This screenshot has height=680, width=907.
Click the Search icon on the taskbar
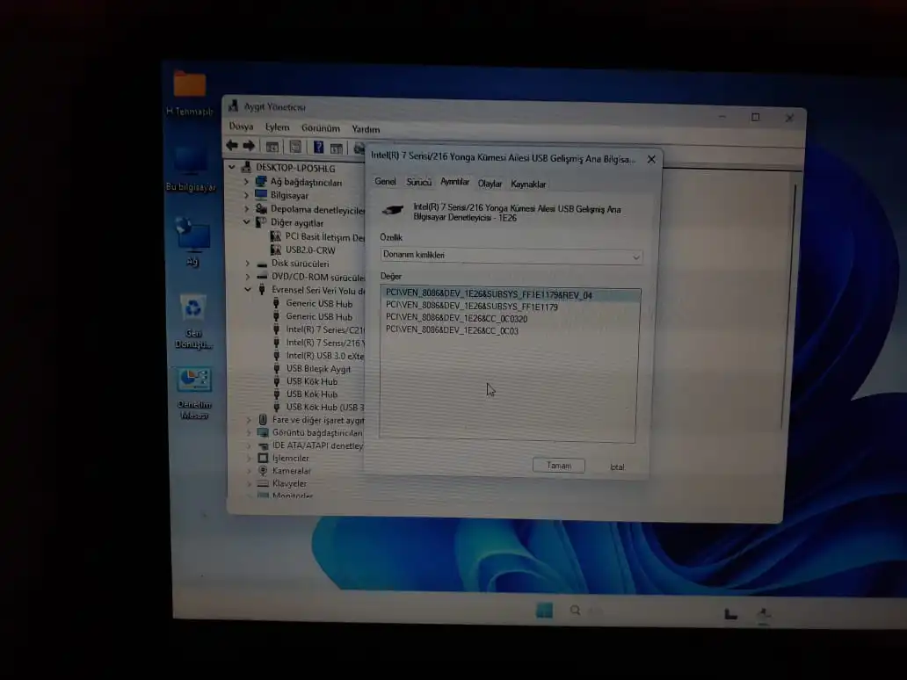(575, 610)
